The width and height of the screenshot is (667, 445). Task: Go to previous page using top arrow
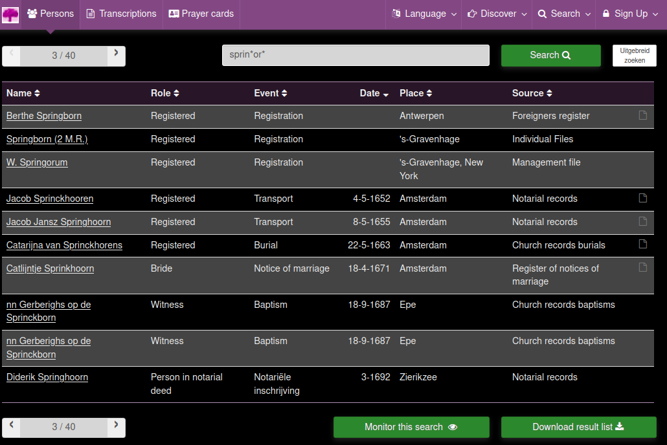coord(12,54)
